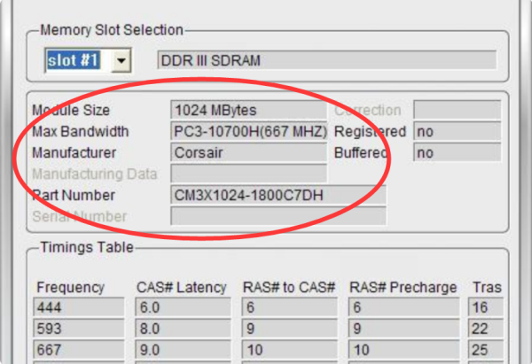Click the 'Module Size' label
This screenshot has height=364, width=532.
pyautogui.click(x=71, y=110)
